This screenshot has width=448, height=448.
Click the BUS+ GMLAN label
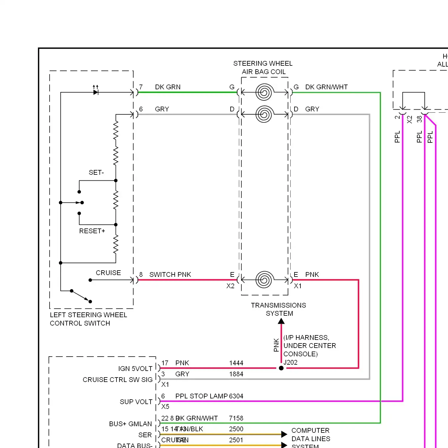pos(131,424)
